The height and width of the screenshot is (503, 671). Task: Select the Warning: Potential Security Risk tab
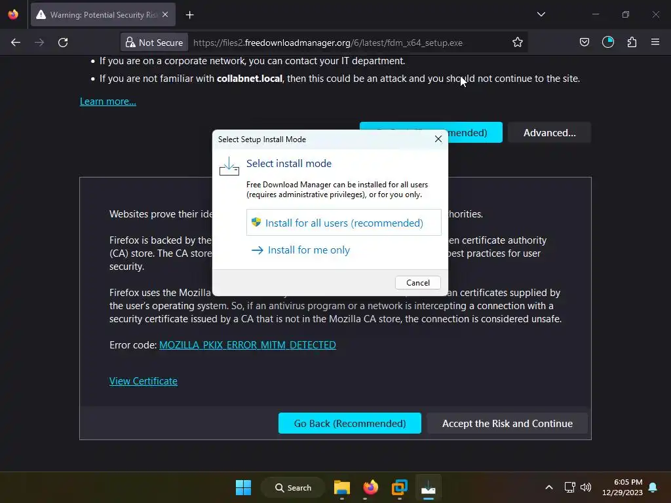coord(103,14)
